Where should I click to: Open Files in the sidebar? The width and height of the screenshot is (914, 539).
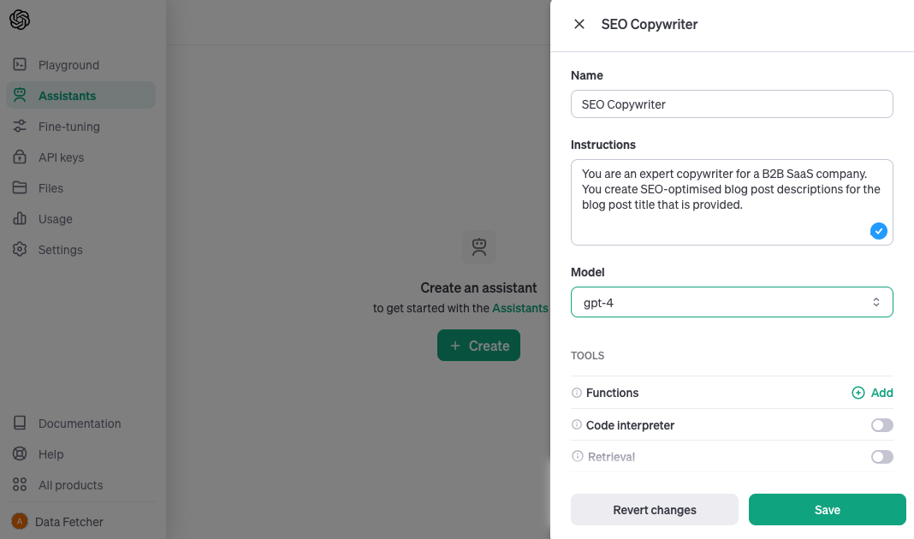(81, 188)
